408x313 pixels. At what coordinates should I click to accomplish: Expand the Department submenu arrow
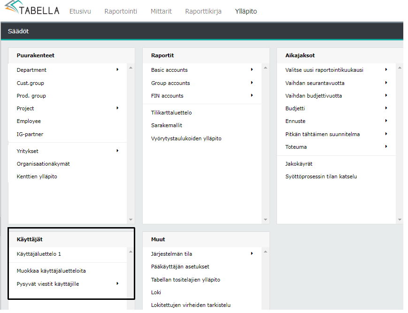(x=117, y=70)
